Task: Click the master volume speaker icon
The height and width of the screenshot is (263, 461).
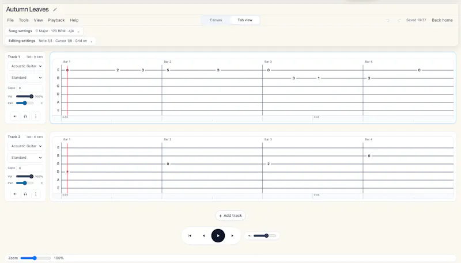Action: click(250, 236)
